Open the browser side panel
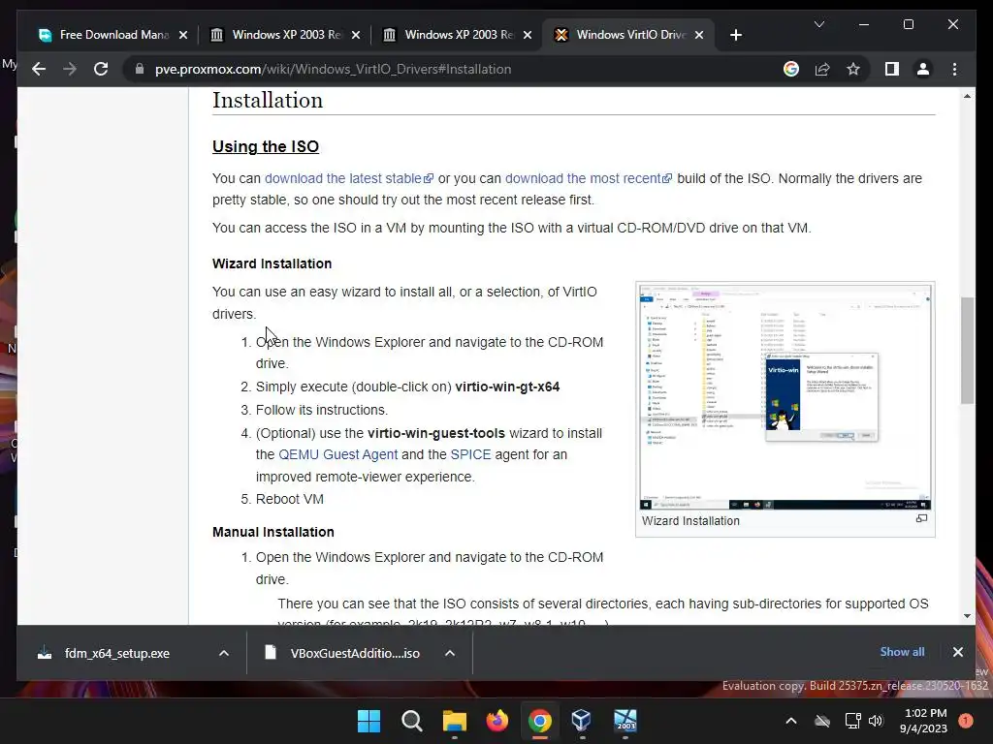The width and height of the screenshot is (993, 744). coord(892,69)
